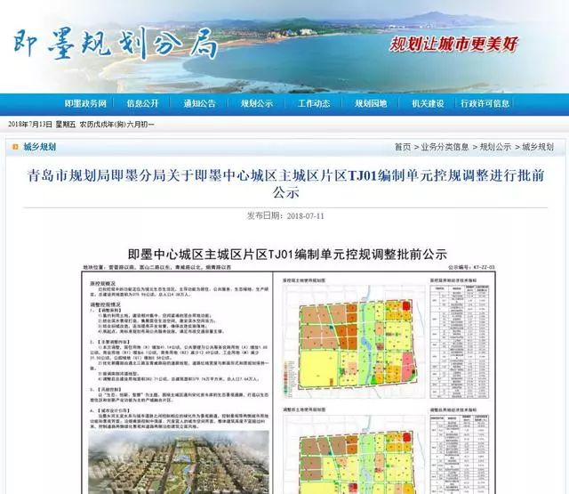Click the 规划让城市更美好 slogan banner
Viewport: 569px width, 494px height.
[x=454, y=44]
